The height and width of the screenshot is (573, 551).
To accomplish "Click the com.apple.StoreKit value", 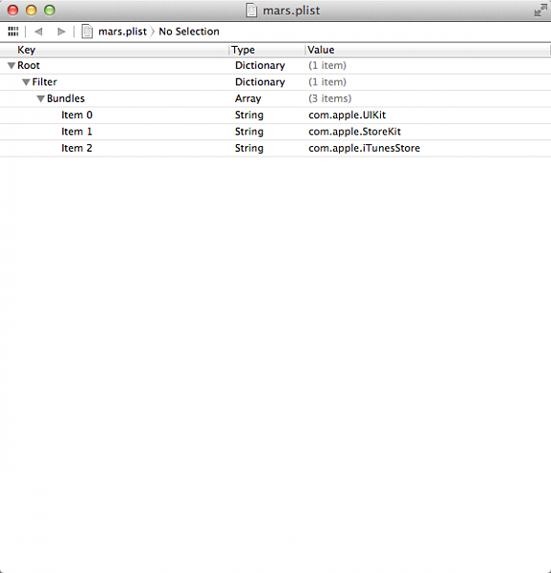I will [354, 132].
